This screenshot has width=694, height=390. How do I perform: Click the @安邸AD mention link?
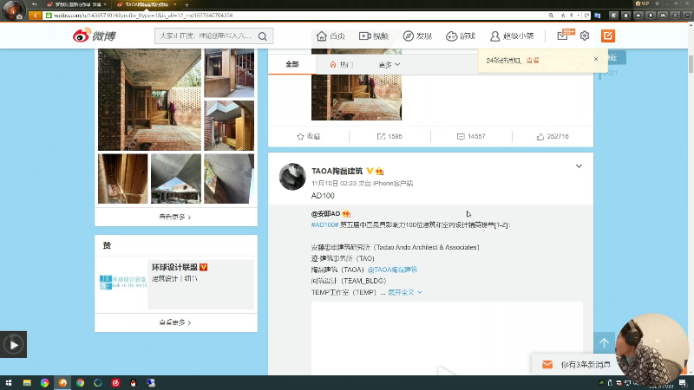point(326,213)
